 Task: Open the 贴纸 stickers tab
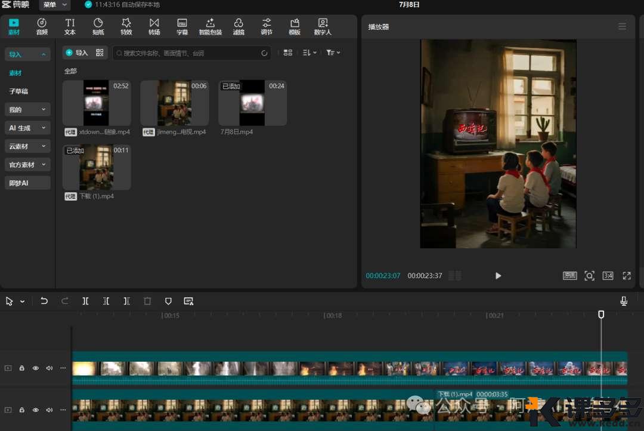click(98, 27)
